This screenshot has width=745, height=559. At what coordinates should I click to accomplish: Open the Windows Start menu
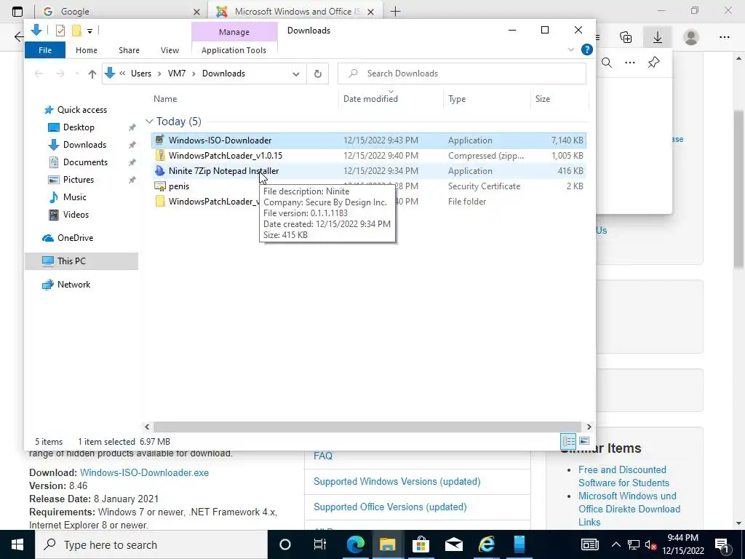pyautogui.click(x=17, y=544)
